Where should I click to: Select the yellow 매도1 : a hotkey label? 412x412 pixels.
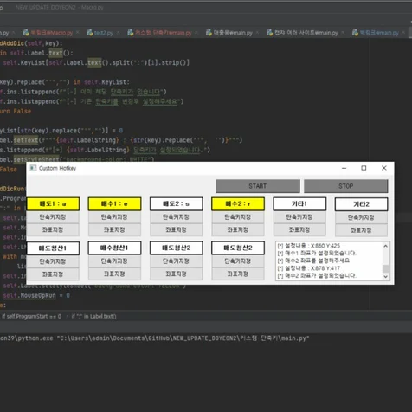pyautogui.click(x=53, y=204)
